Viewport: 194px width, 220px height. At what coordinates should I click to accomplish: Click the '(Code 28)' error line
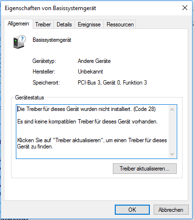pos(86,109)
